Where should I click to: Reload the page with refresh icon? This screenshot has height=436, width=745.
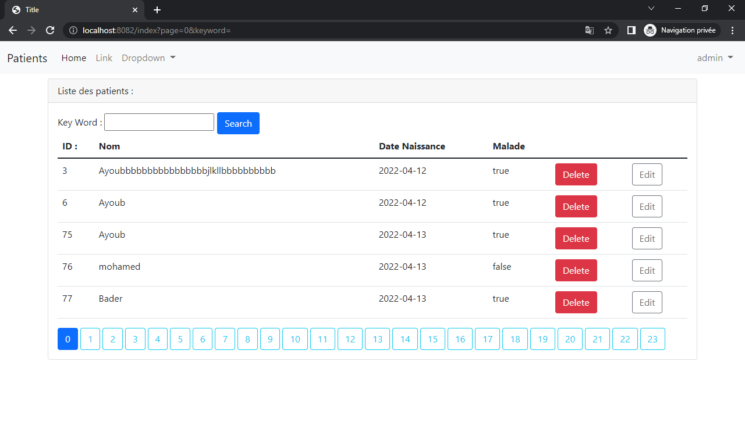click(x=50, y=30)
